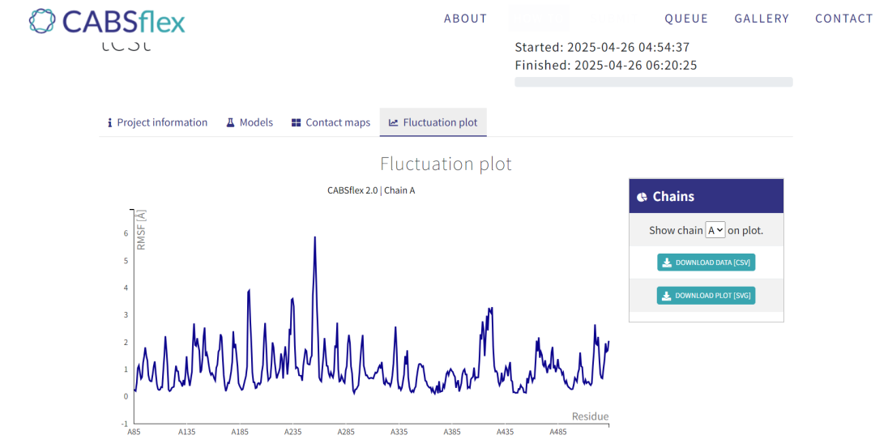Click the pie chart icon in Chains header
The image size is (875, 448).
pos(642,197)
